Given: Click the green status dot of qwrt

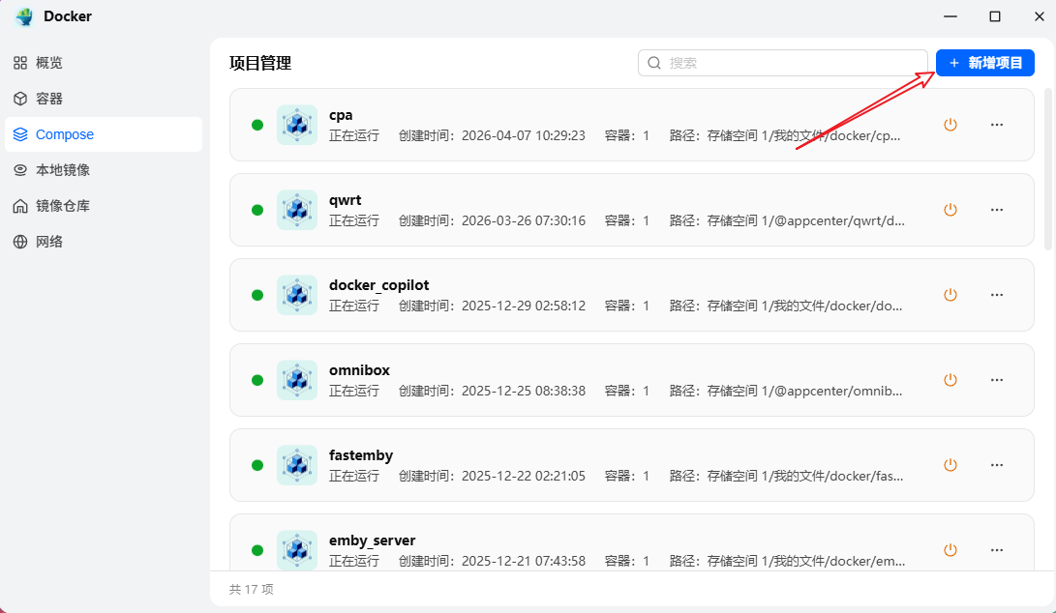Looking at the screenshot, I should (x=257, y=210).
